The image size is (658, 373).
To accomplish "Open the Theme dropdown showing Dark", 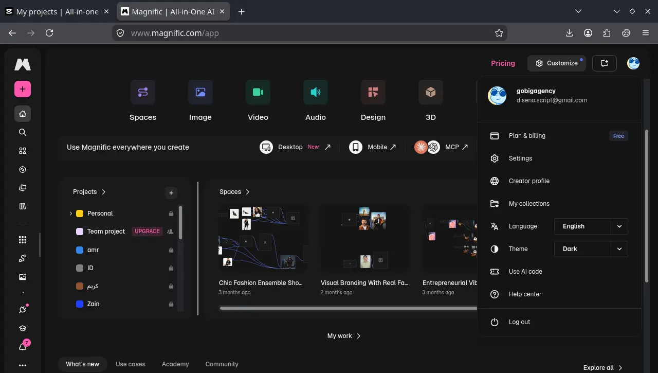I will click(x=591, y=249).
